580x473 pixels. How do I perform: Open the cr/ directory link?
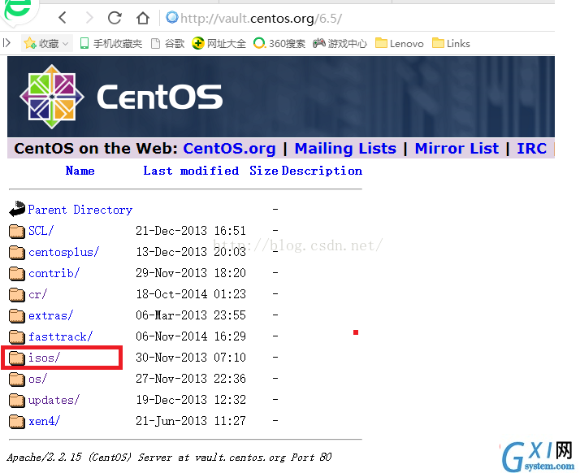37,294
